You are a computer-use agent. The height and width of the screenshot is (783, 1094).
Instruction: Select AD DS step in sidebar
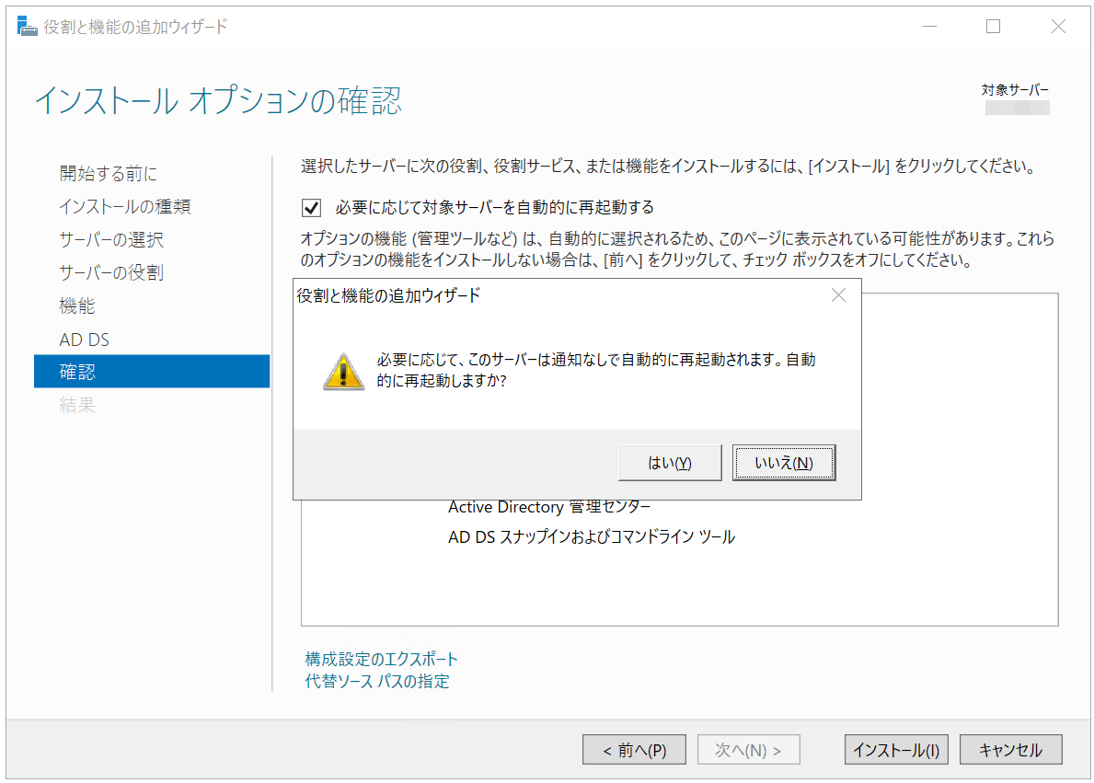coord(85,340)
